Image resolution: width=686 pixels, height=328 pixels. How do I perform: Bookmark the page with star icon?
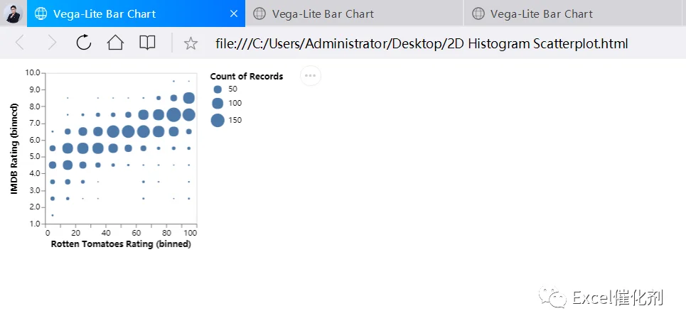tap(191, 43)
